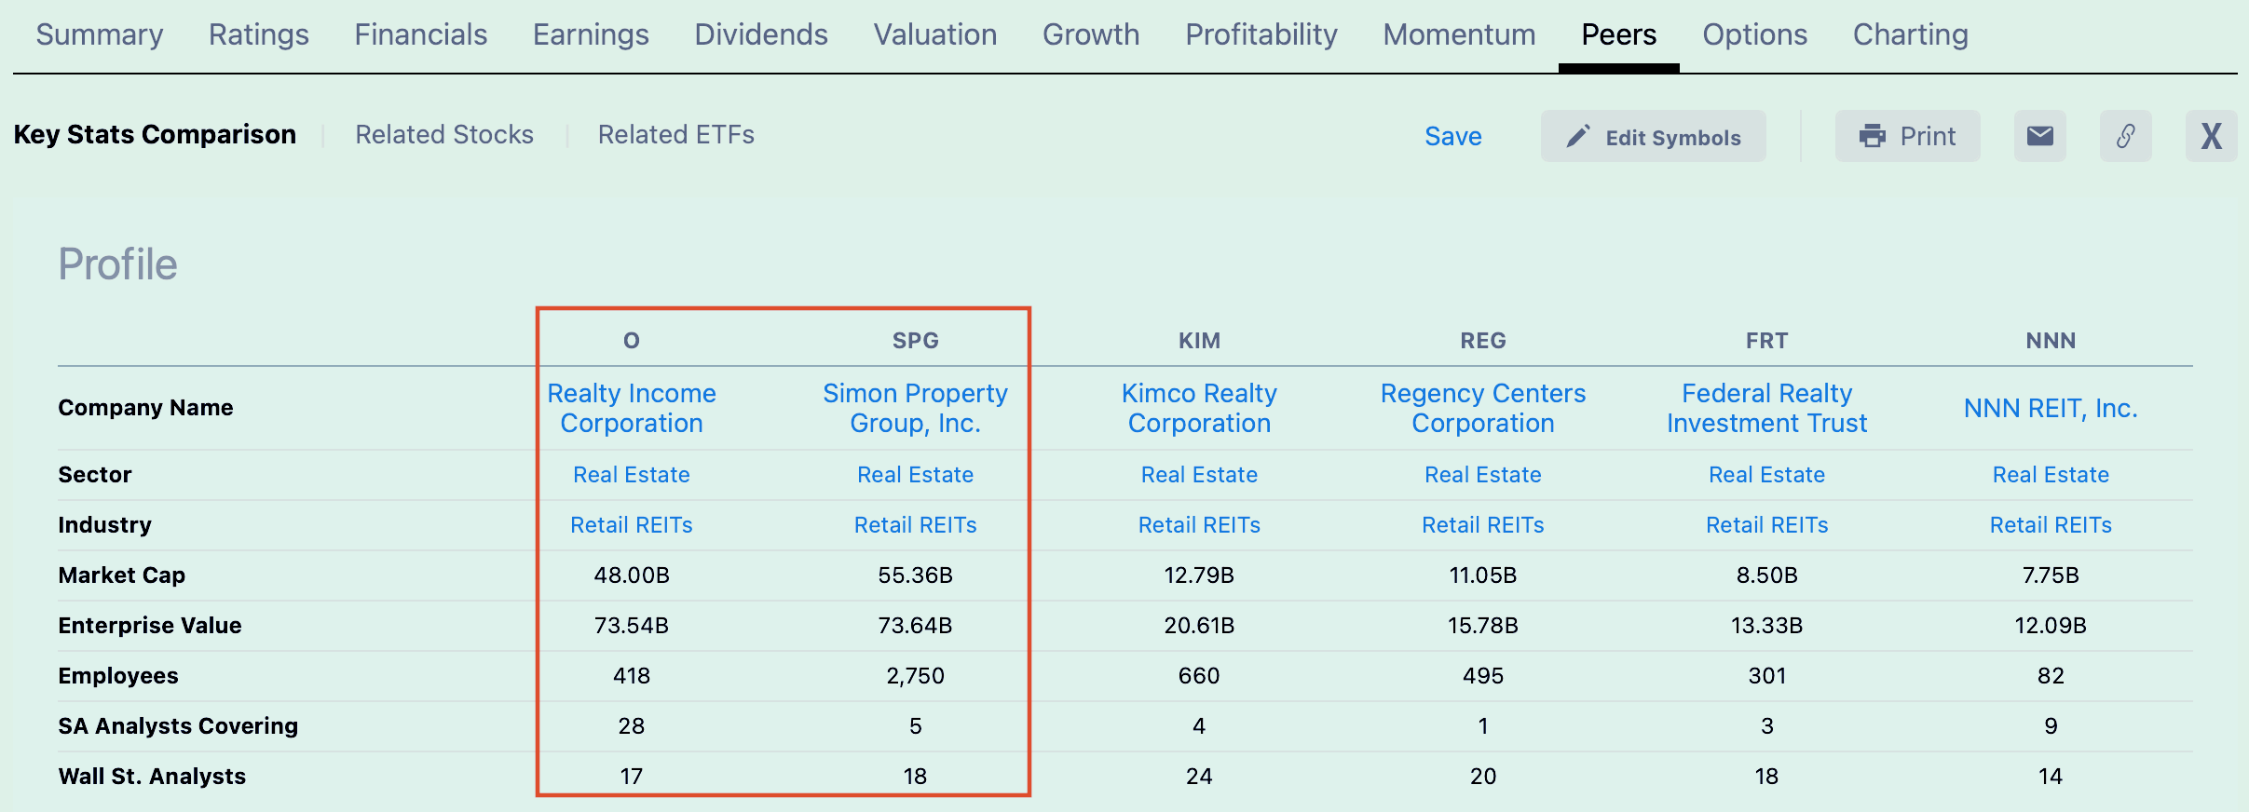Image resolution: width=2249 pixels, height=812 pixels.
Task: Switch to Related Stocks view
Action: click(444, 134)
